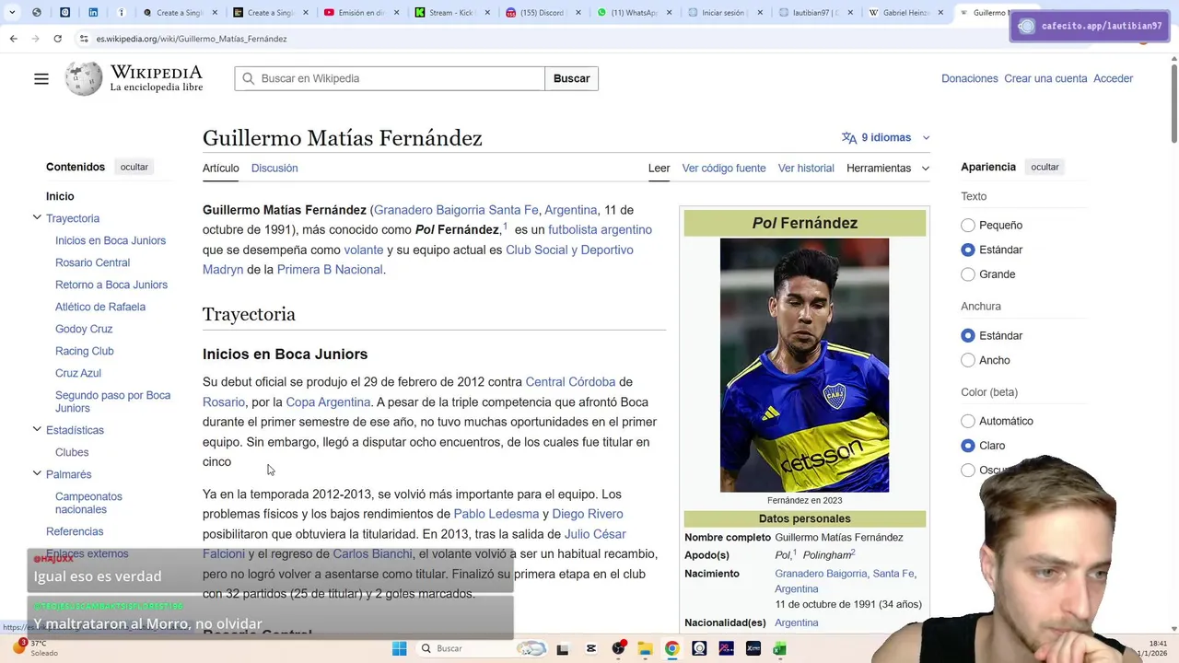Jump to Godoy Cruz in contents
Viewport: 1179px width, 663px height.
tap(84, 329)
